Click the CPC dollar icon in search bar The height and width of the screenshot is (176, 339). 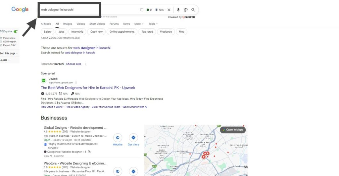(157, 10)
